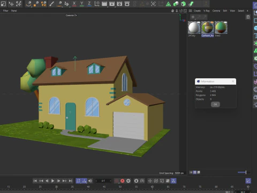Step back one frame
The image size is (257, 193).
(47, 181)
